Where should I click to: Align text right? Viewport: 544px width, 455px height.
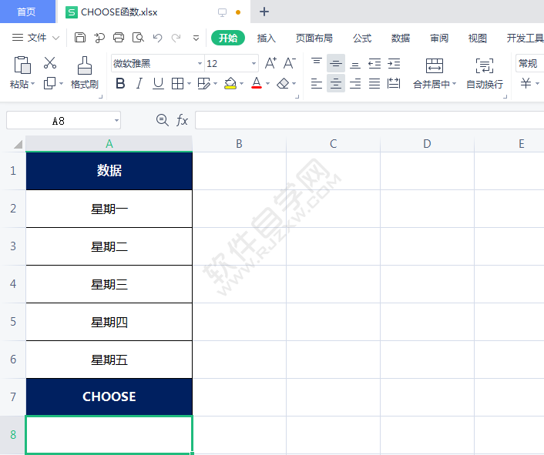(355, 83)
